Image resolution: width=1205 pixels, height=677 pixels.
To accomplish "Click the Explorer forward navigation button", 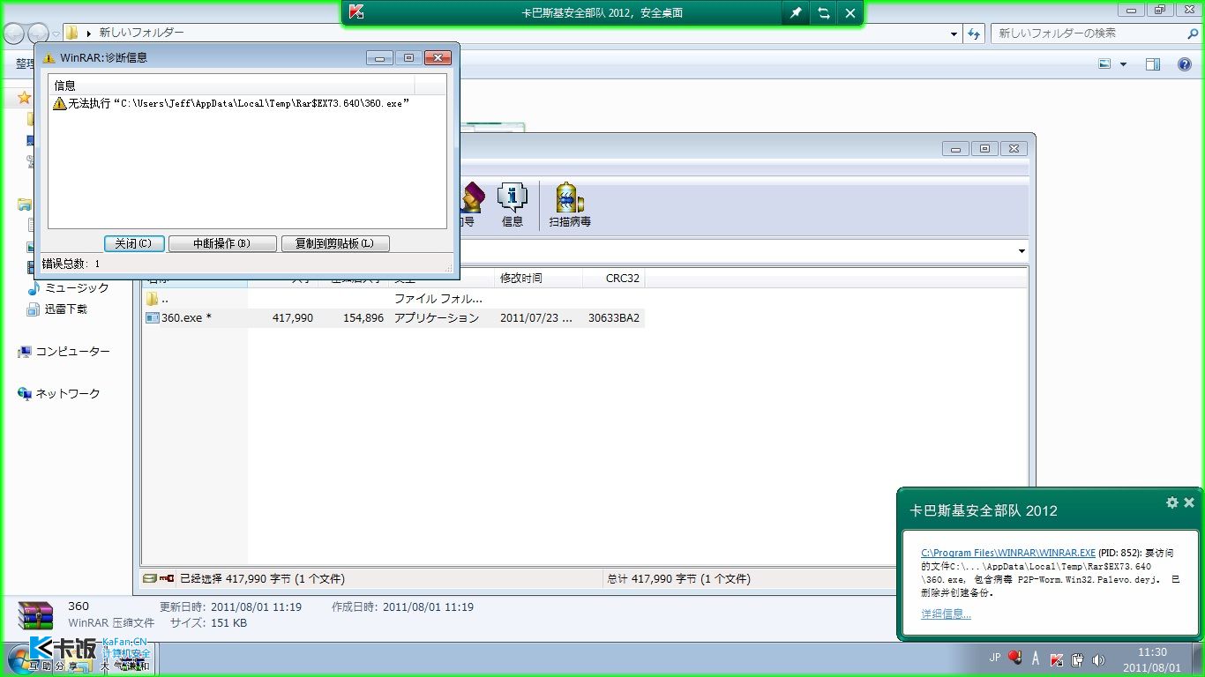I will 38,33.
